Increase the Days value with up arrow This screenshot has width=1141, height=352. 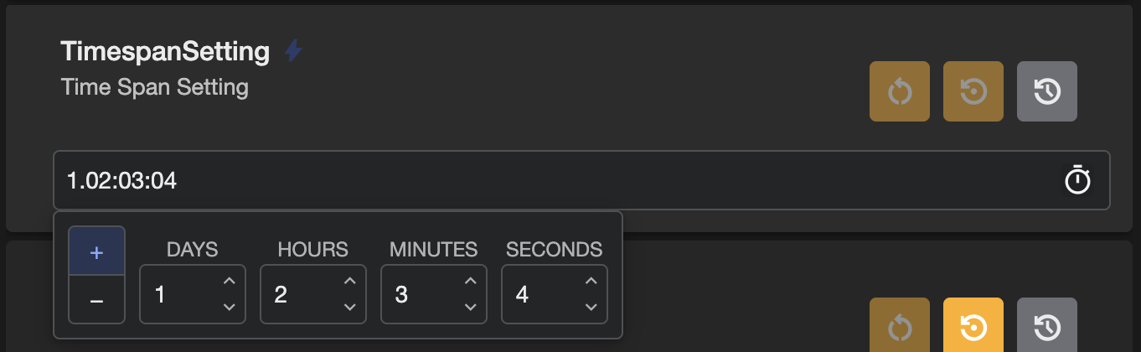[230, 282]
